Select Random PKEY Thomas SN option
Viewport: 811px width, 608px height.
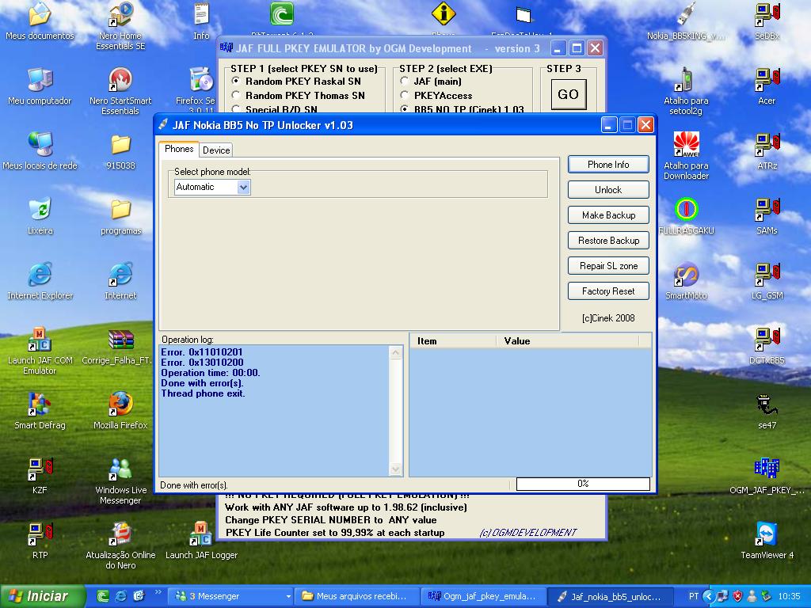(299, 95)
